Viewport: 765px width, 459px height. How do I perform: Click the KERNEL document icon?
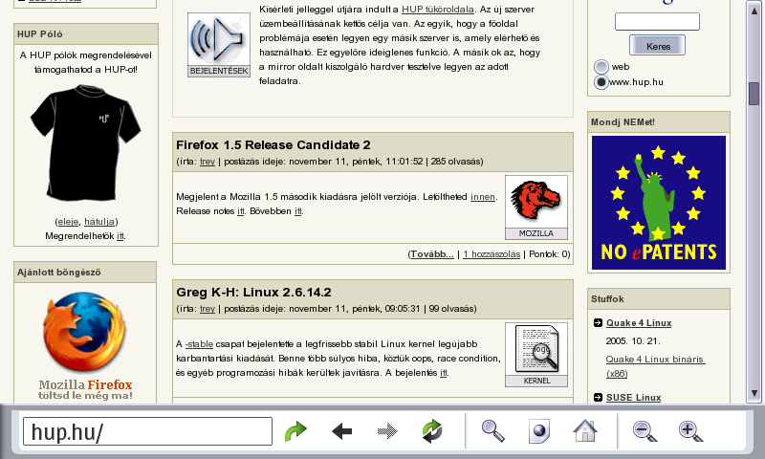point(536,355)
